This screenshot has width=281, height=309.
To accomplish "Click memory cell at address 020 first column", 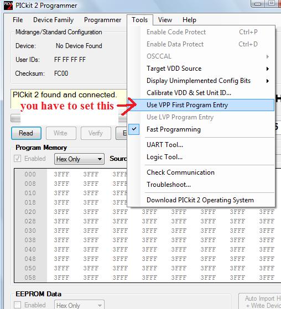I will (x=62, y=212).
